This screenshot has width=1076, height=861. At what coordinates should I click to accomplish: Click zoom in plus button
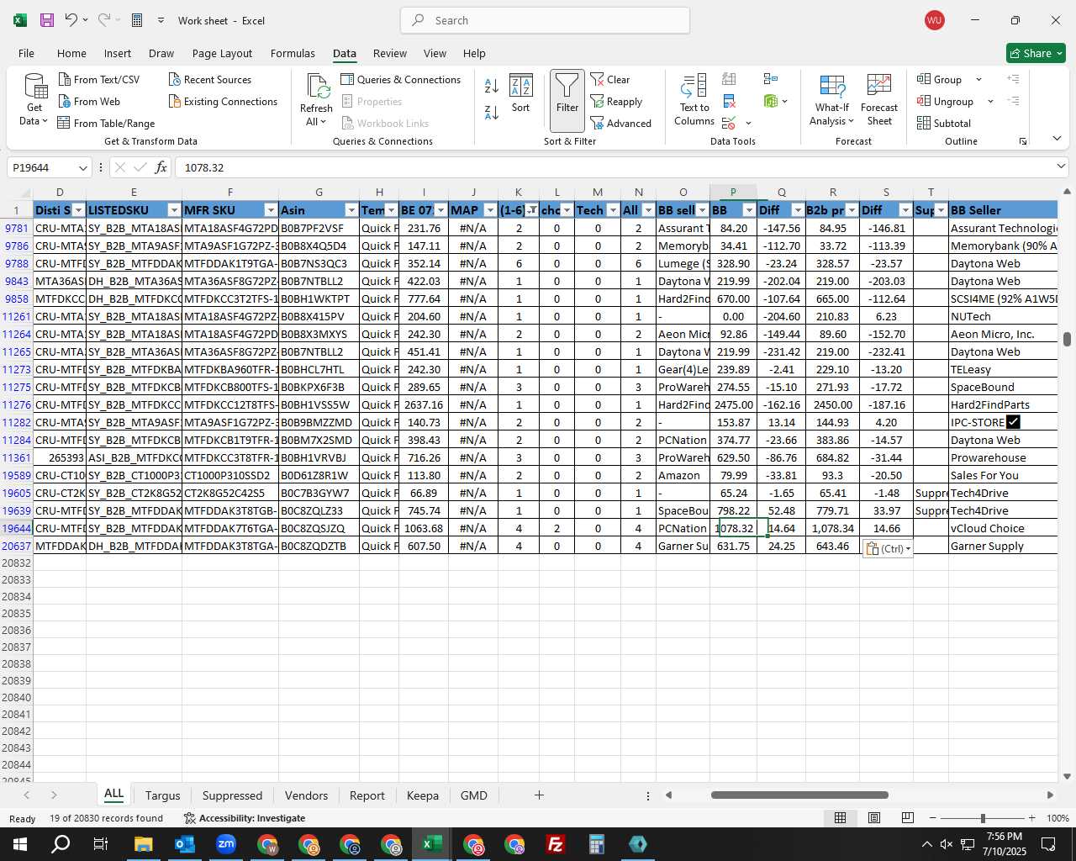1031,818
